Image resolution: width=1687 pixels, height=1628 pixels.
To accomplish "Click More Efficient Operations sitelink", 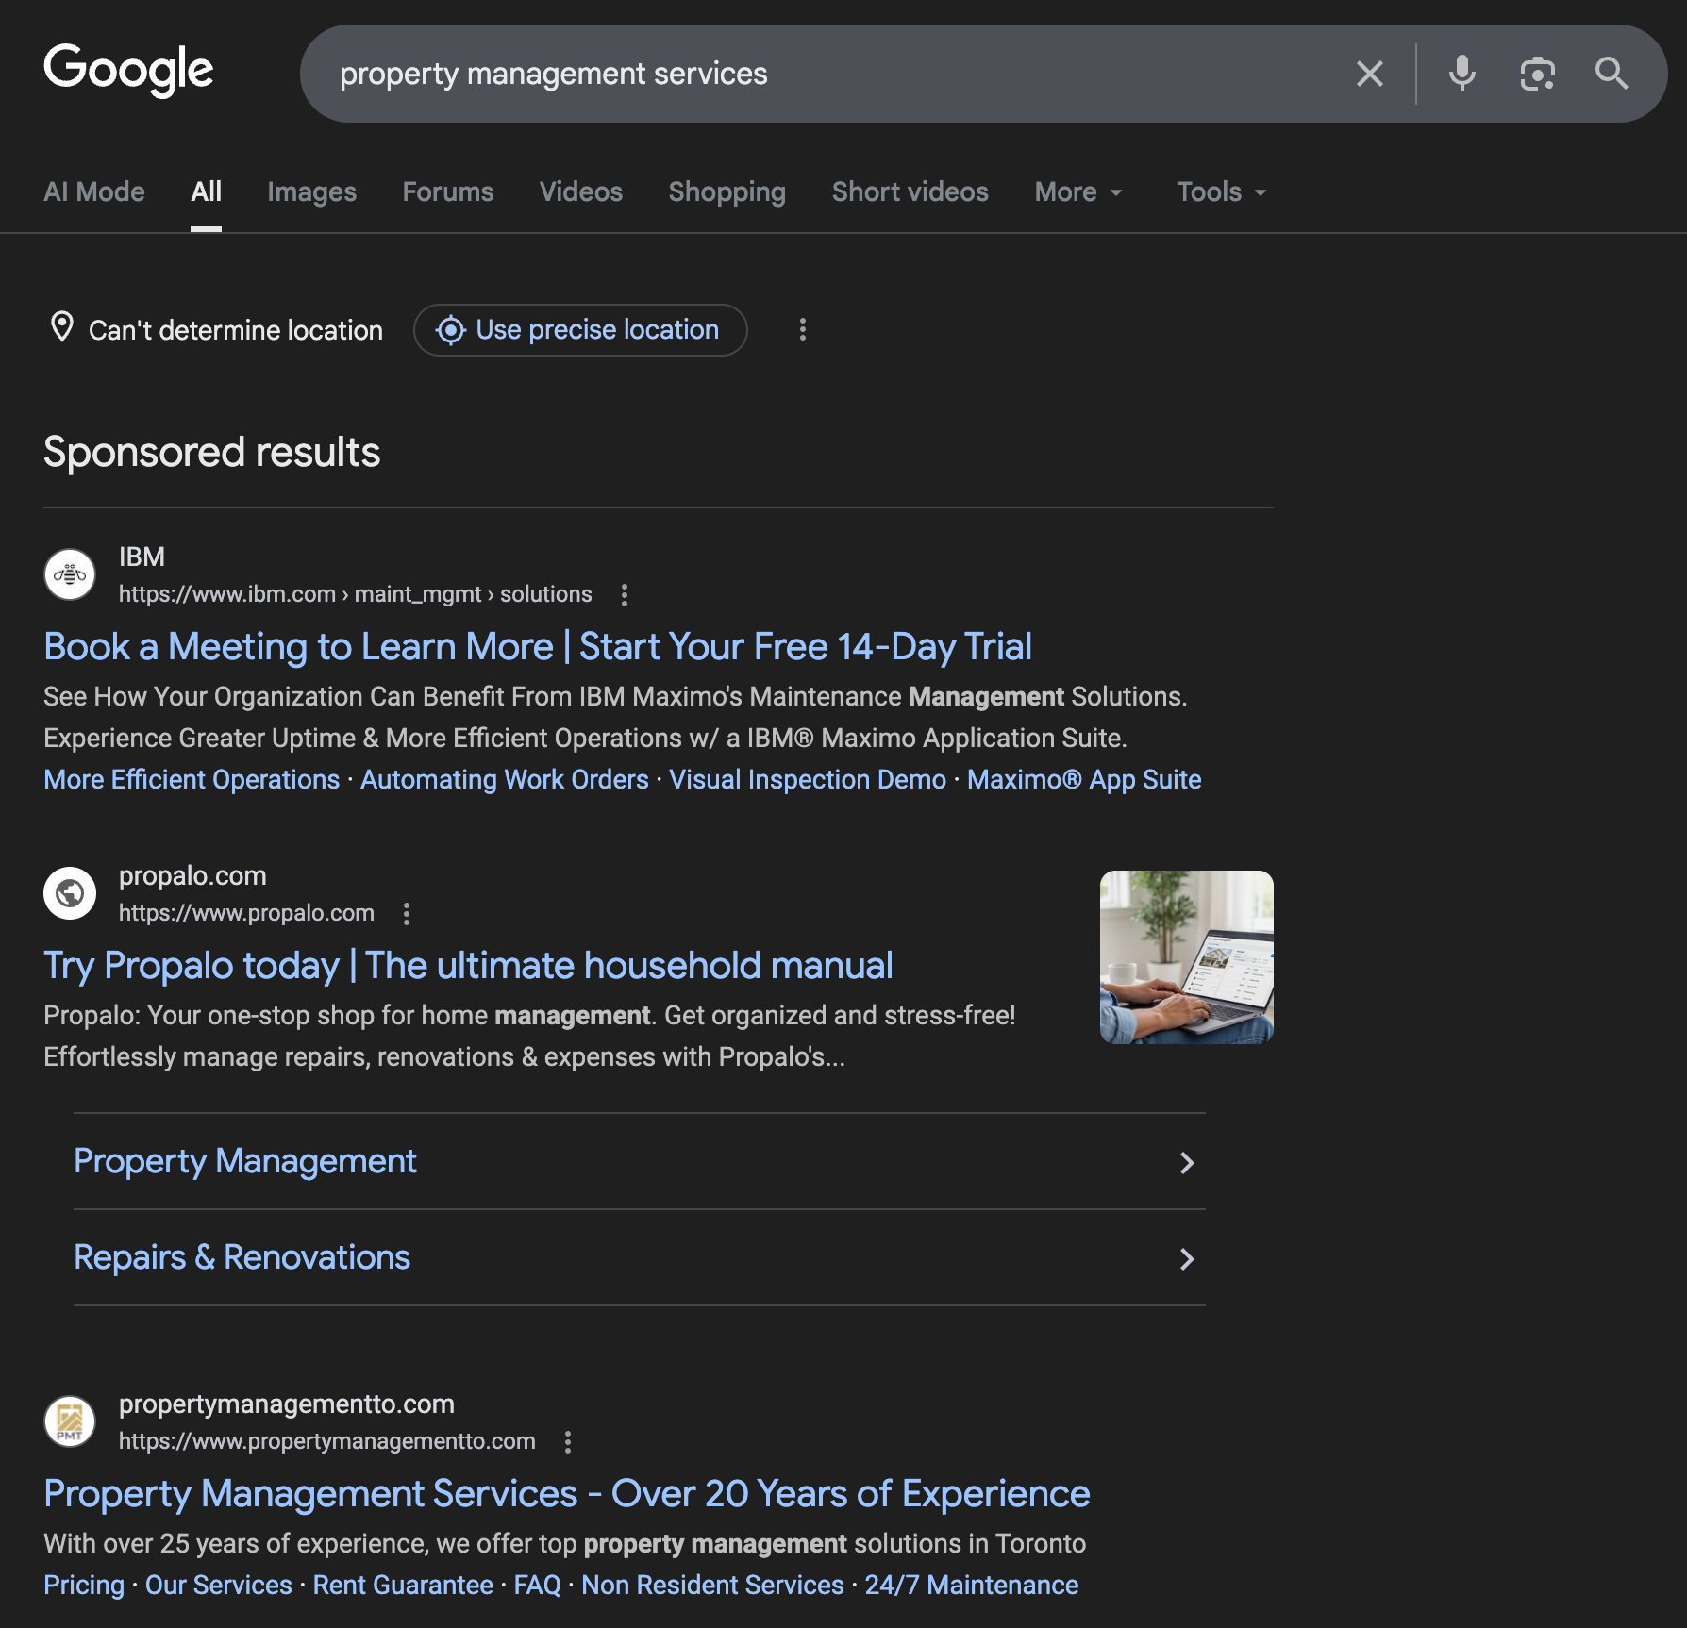I will pyautogui.click(x=192, y=779).
